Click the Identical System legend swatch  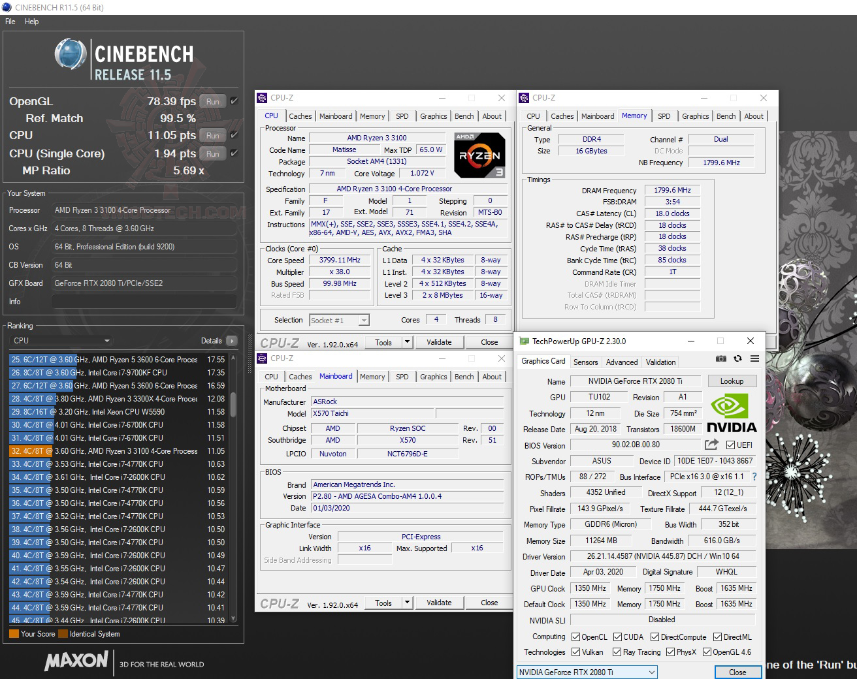point(63,633)
